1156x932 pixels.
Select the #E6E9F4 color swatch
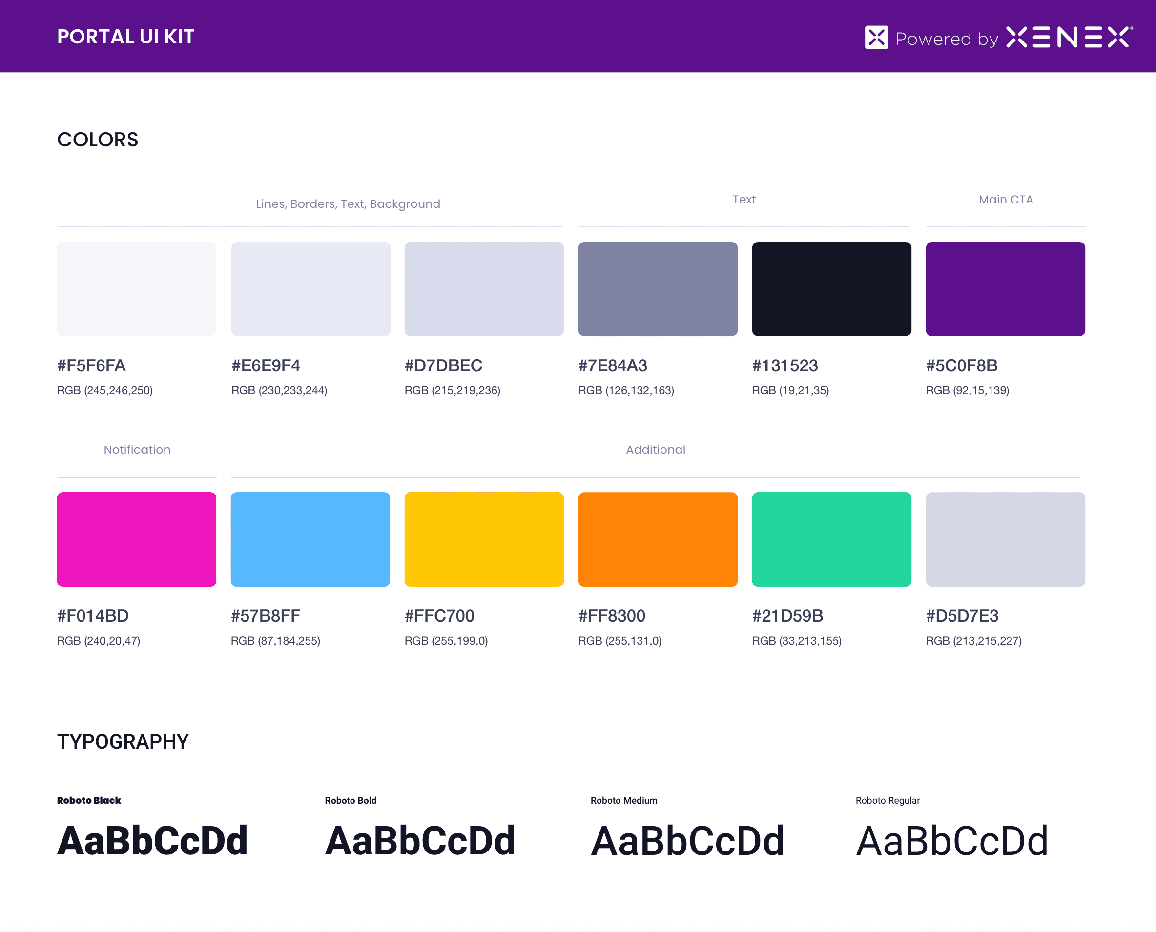coord(310,289)
